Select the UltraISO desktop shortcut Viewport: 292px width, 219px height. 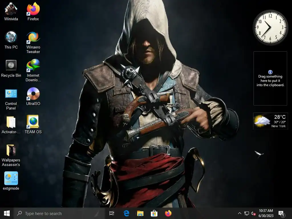click(x=33, y=96)
